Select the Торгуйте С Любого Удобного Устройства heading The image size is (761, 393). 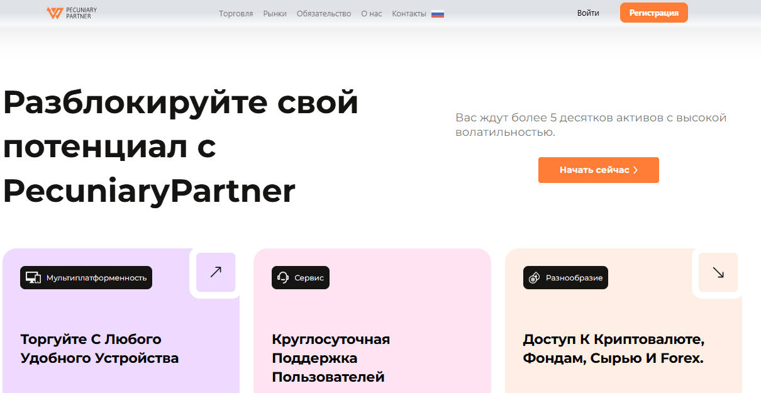pos(99,349)
